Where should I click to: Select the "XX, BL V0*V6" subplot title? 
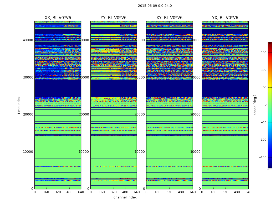tap(58, 18)
